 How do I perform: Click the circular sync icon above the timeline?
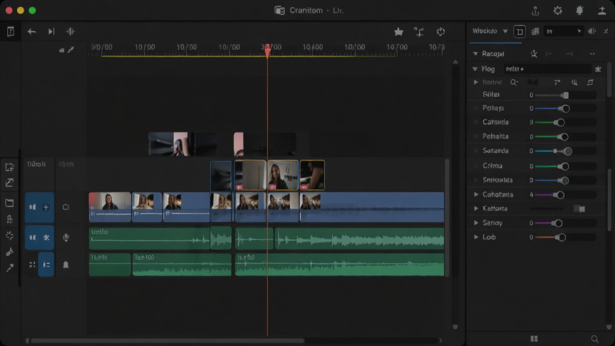tap(440, 32)
